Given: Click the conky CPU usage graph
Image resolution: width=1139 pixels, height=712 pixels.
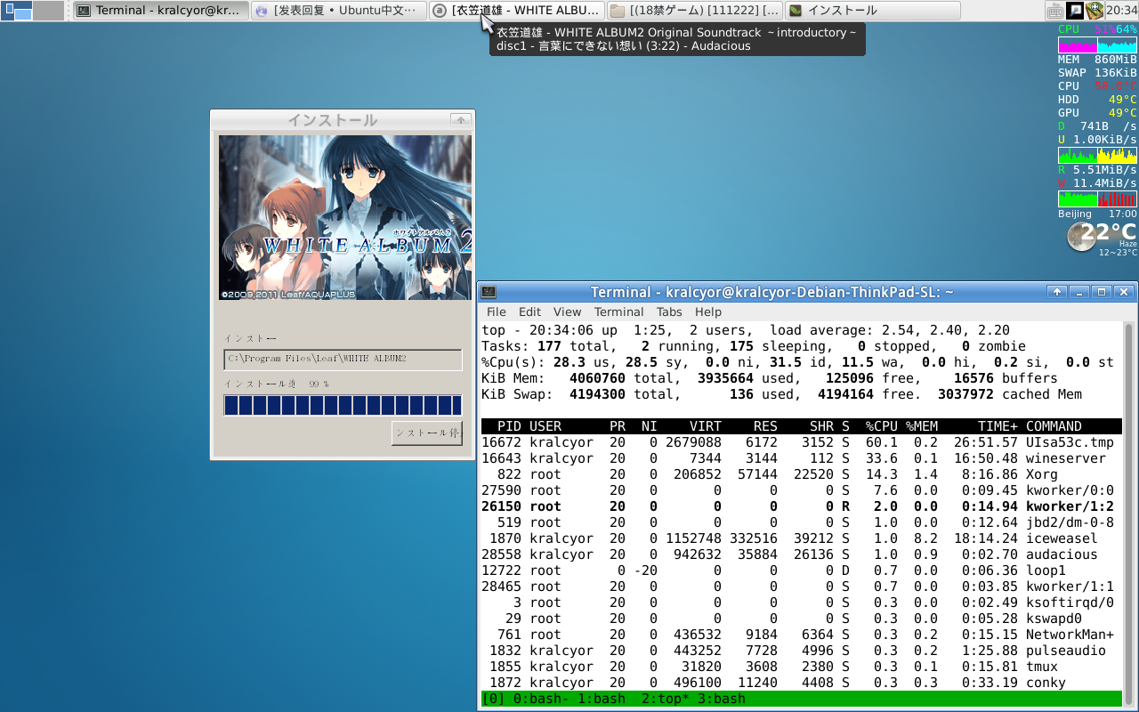Looking at the screenshot, I should (1097, 45).
